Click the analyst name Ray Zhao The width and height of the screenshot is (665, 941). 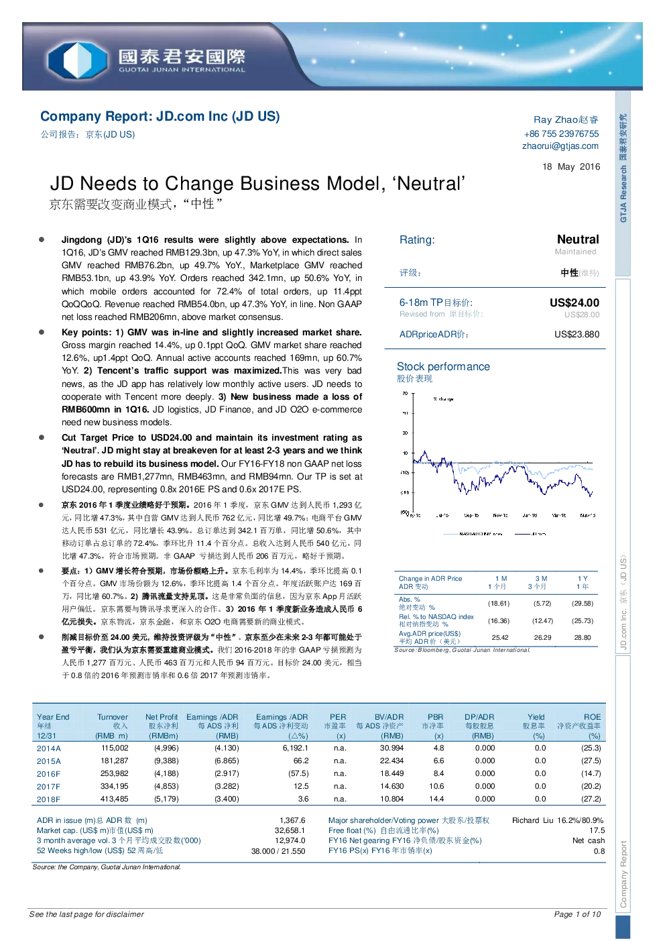pyautogui.click(x=566, y=119)
